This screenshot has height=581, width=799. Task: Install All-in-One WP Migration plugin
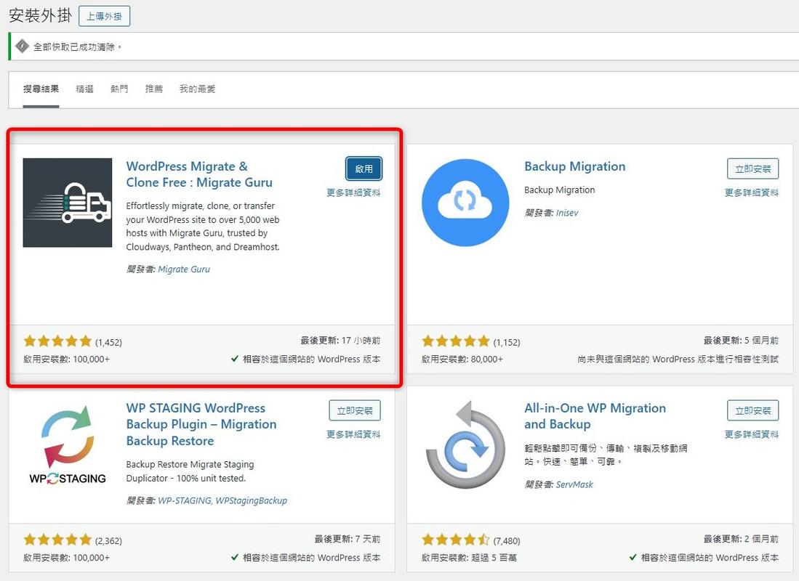[752, 410]
